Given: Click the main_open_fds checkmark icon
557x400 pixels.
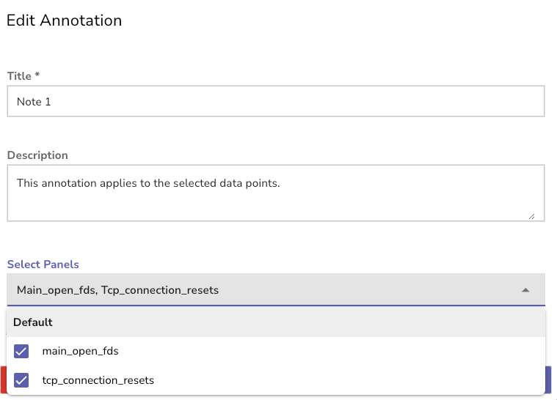Looking at the screenshot, I should pos(21,351).
